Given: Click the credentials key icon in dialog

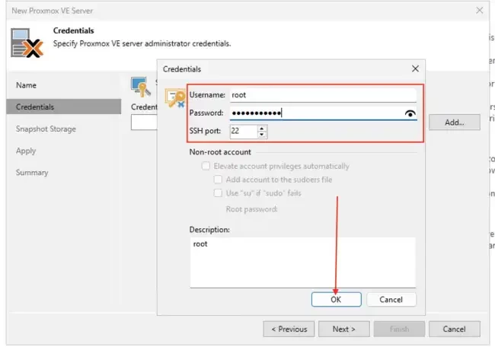Looking at the screenshot, I should coord(175,98).
